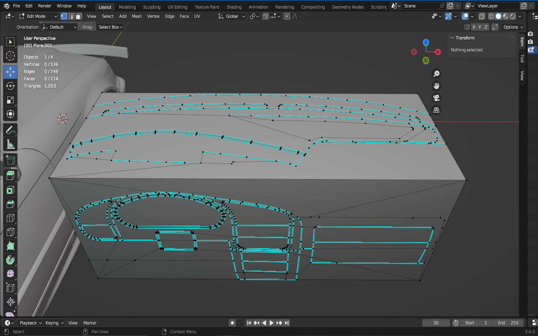Activate the Rotate tool
The width and height of the screenshot is (538, 336).
click(10, 86)
